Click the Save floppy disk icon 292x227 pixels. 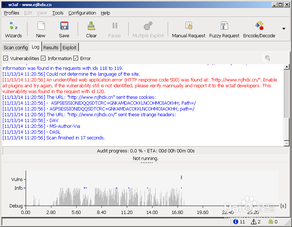pyautogui.click(x=64, y=26)
